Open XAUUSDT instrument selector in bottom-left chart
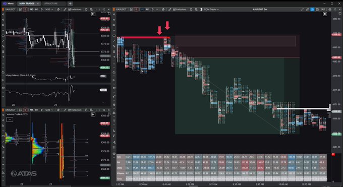Viewport: 343px width, 187px height. tap(10, 110)
